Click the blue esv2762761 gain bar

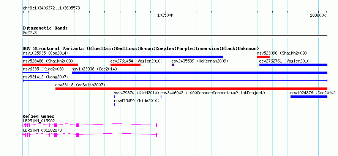pos(294,65)
